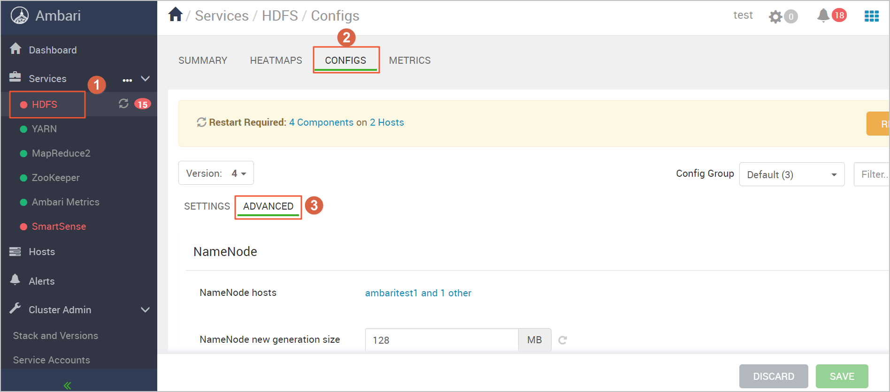Open the Version 4 dropdown

click(x=216, y=173)
